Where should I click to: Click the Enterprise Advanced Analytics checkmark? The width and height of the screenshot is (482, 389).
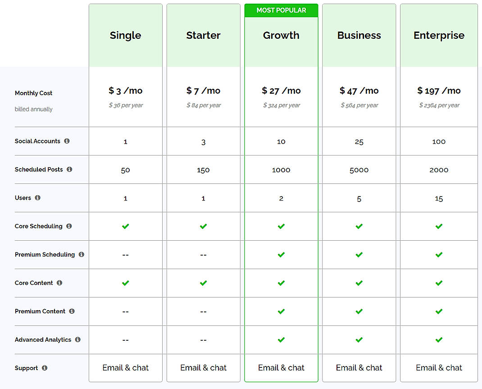[439, 339]
